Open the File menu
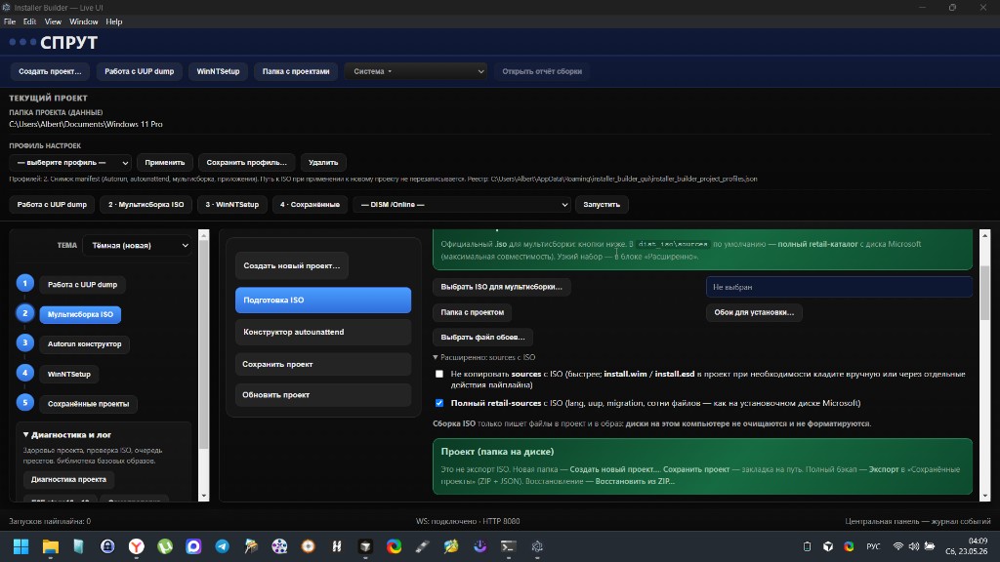Image resolution: width=1000 pixels, height=562 pixels. click(x=10, y=21)
